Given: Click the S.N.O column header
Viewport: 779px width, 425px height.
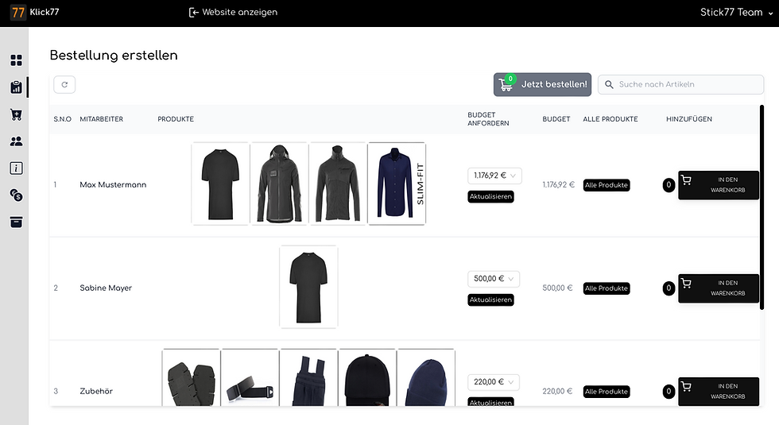Looking at the screenshot, I should coord(63,119).
